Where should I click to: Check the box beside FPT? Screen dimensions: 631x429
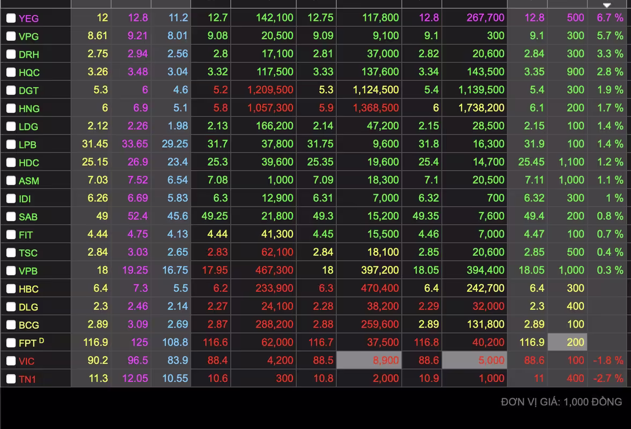pyautogui.click(x=11, y=343)
